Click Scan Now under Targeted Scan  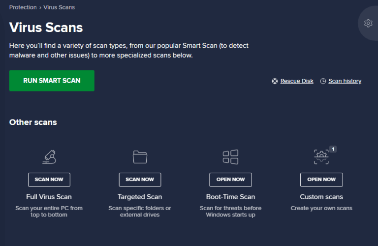[140, 180]
